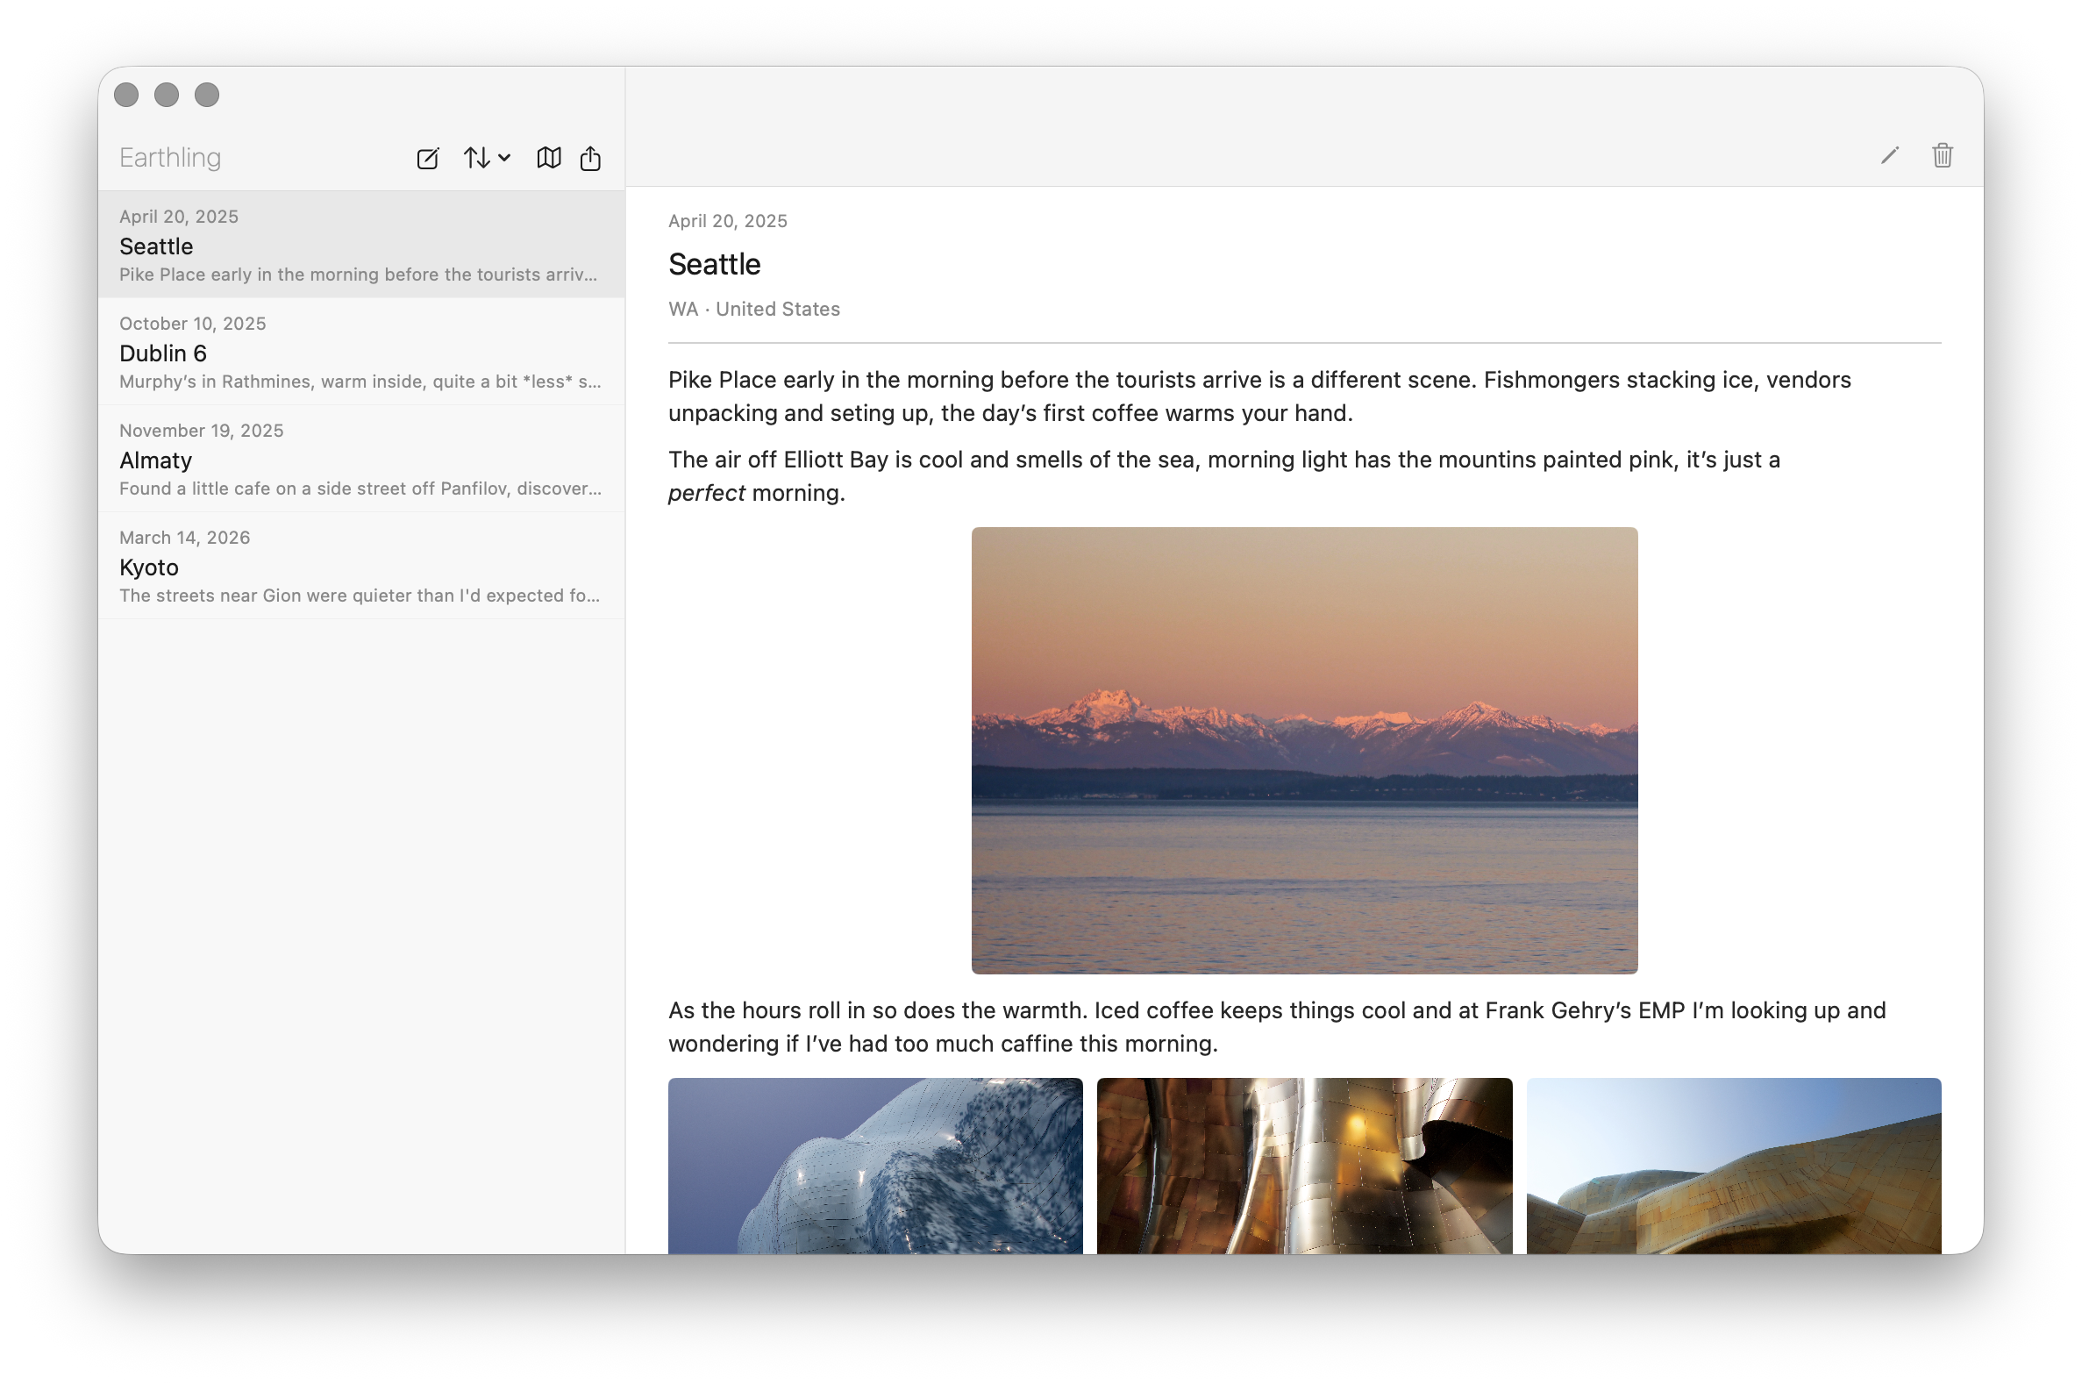This screenshot has width=2082, height=1384.
Task: Click the April 20, 2025 date label
Action: tap(727, 221)
